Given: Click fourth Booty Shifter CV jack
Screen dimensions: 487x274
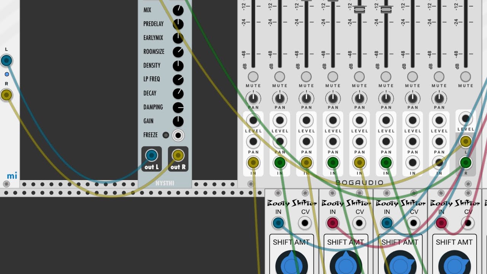Looking at the screenshot, I should [468, 223].
